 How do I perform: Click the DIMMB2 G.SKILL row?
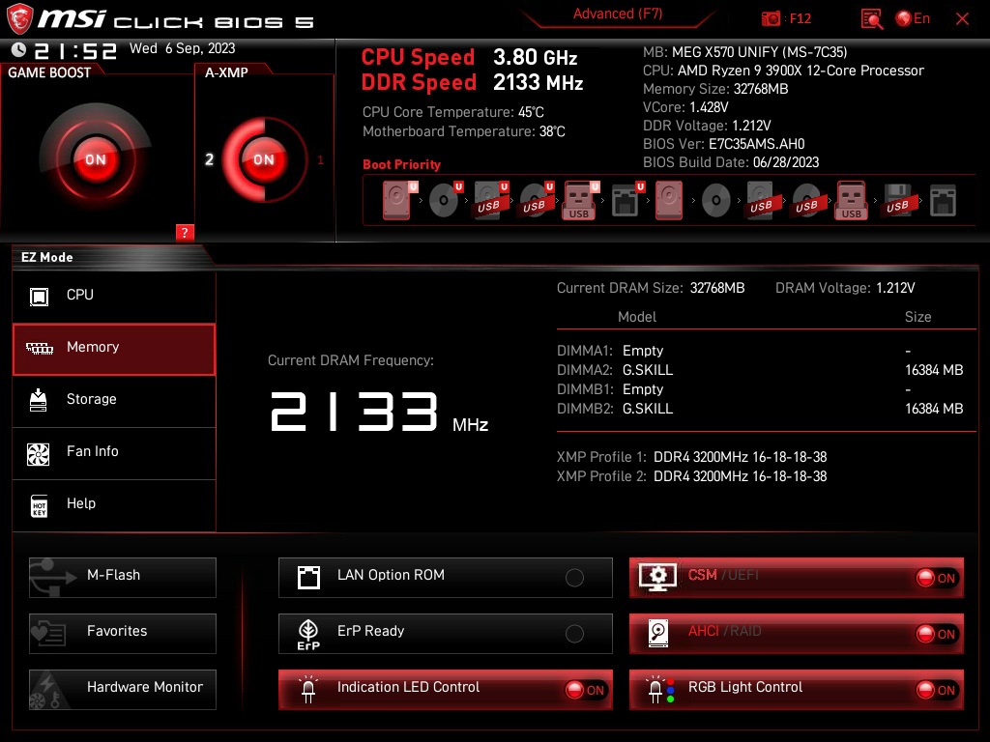tap(760, 409)
